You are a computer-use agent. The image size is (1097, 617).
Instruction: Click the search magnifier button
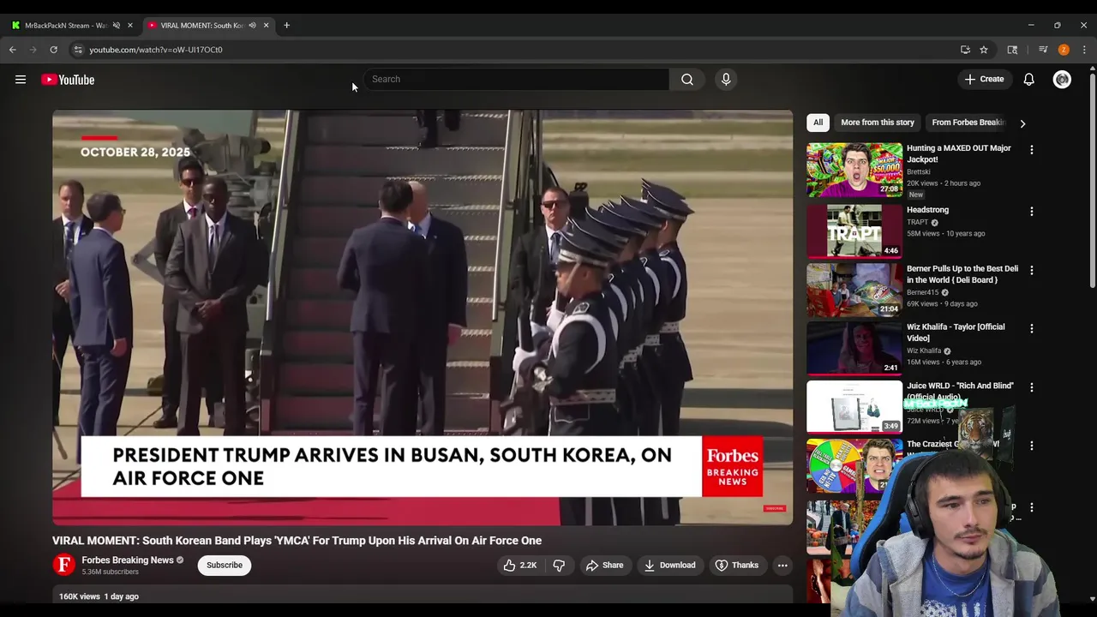(x=687, y=80)
